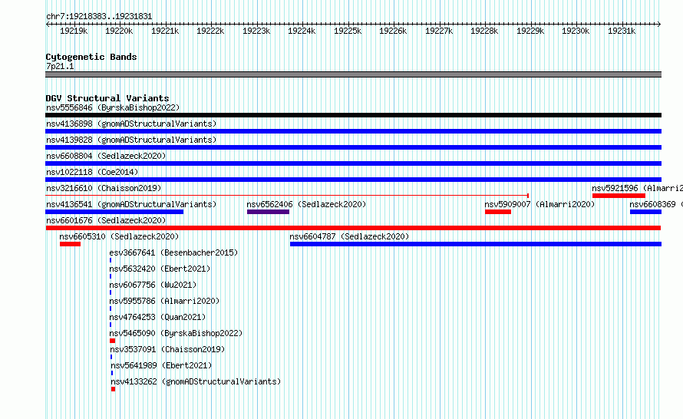The width and height of the screenshot is (683, 419).
Task: Click the 19228k ruler mark
Action: tap(484, 31)
